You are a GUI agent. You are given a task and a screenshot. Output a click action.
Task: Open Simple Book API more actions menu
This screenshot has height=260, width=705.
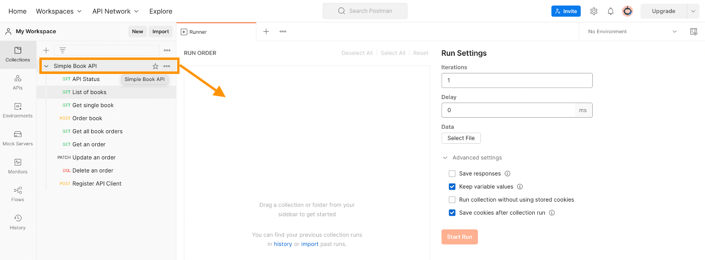[167, 66]
